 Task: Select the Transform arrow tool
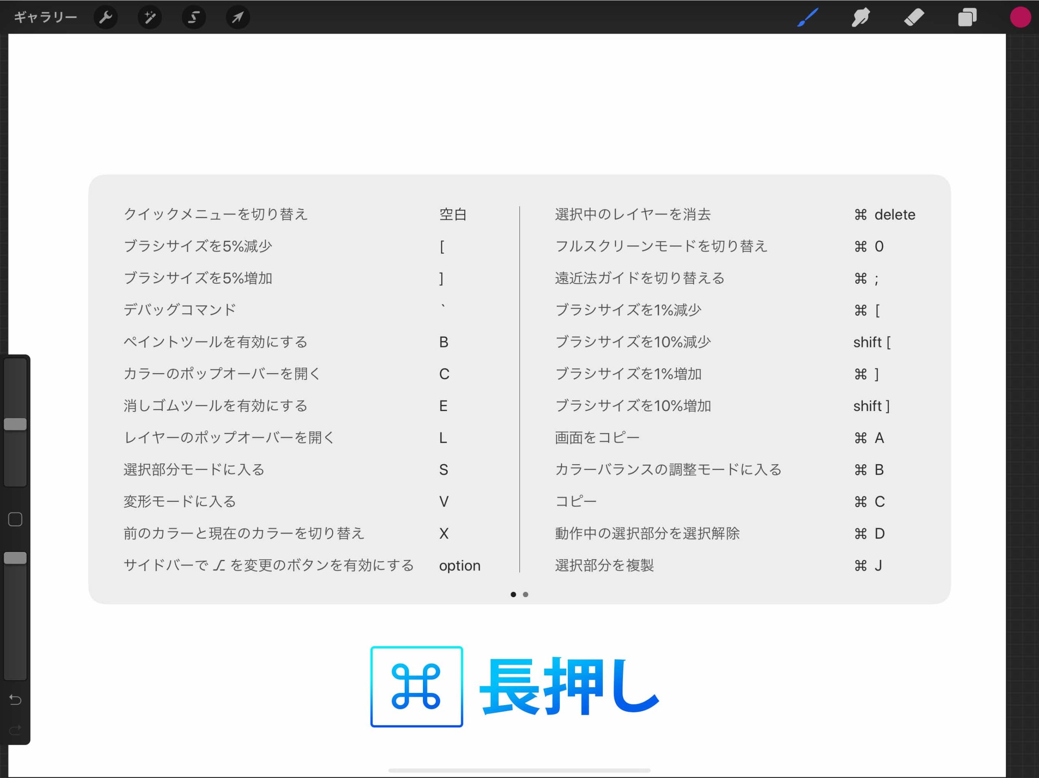click(x=238, y=17)
